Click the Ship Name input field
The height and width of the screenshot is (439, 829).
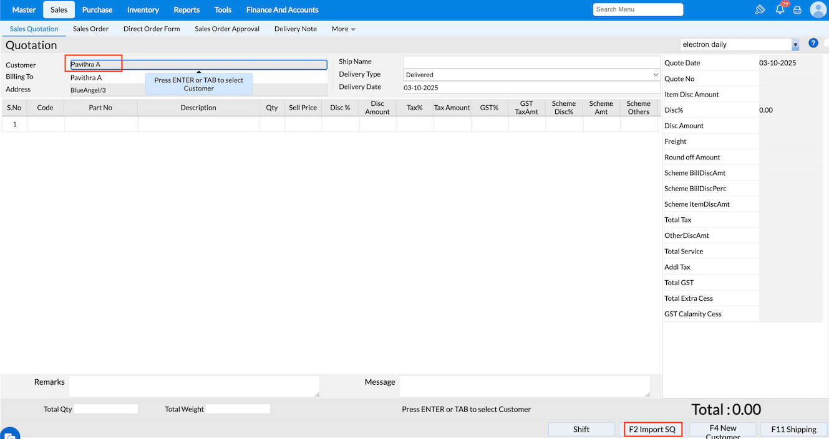pyautogui.click(x=531, y=62)
